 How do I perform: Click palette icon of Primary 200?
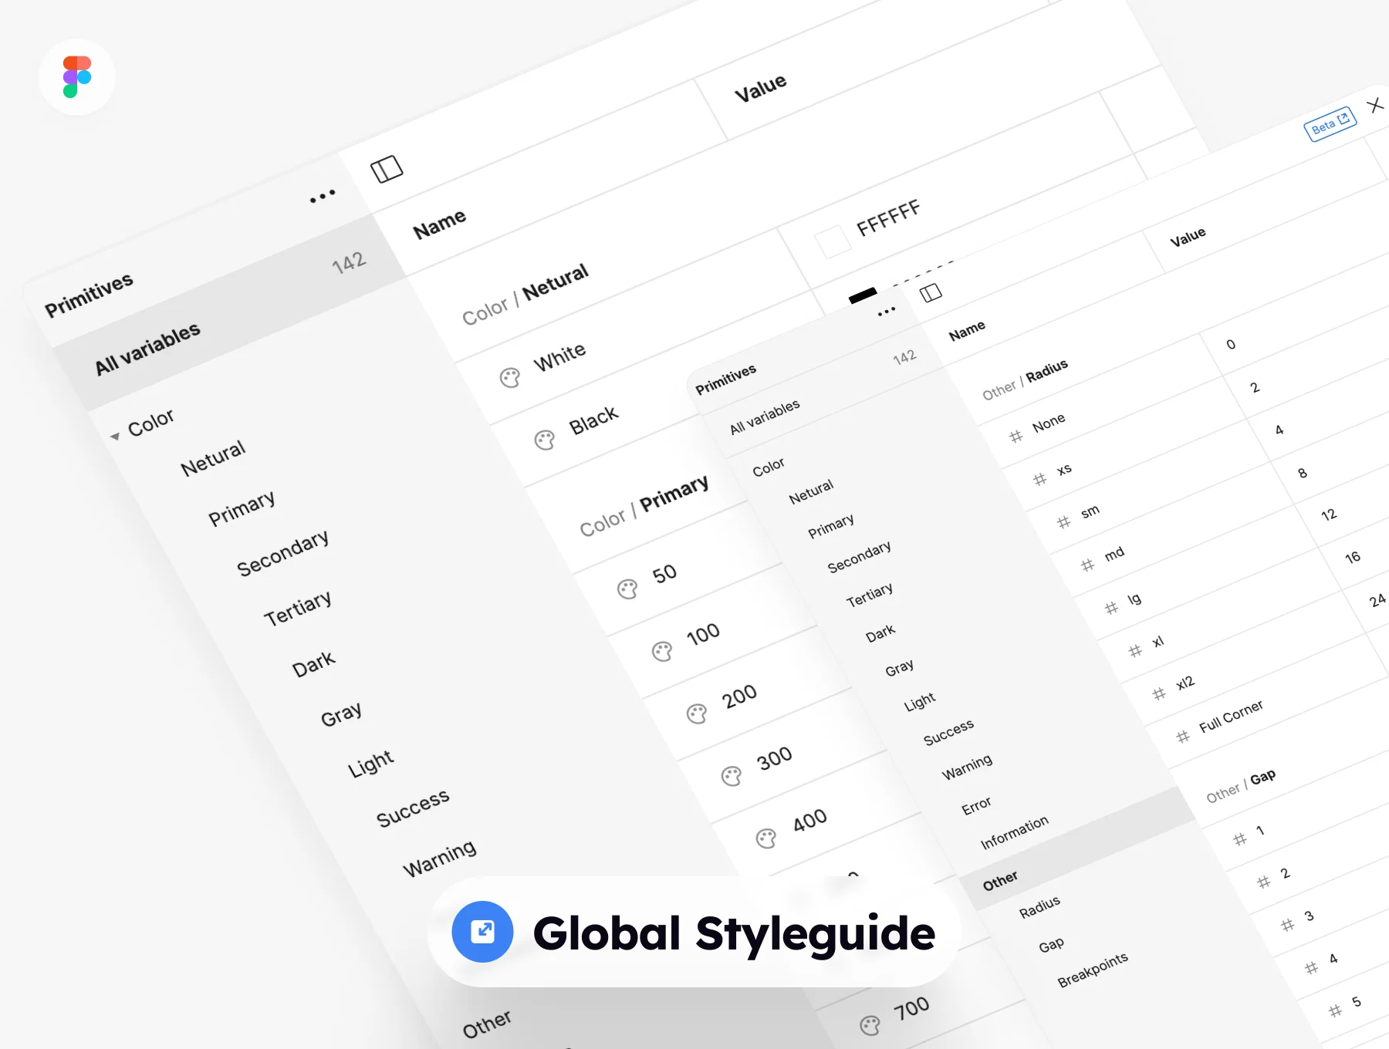[x=697, y=713]
